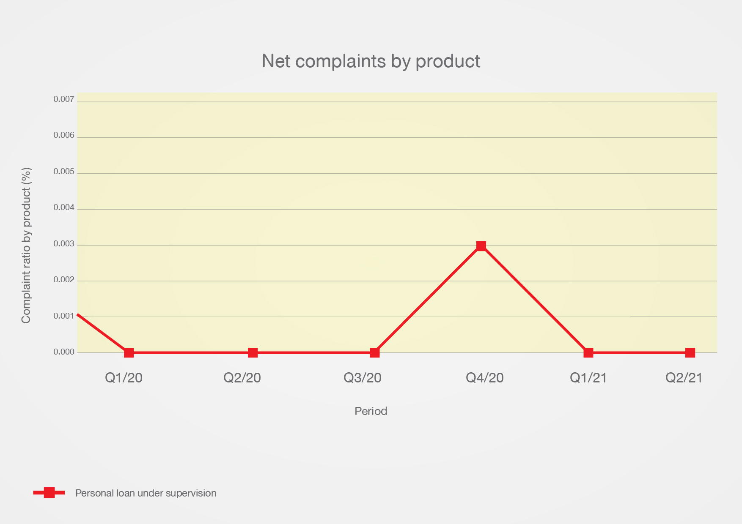Click the red legend marker swatch
Viewport: 742px width, 524px height.
pos(49,492)
